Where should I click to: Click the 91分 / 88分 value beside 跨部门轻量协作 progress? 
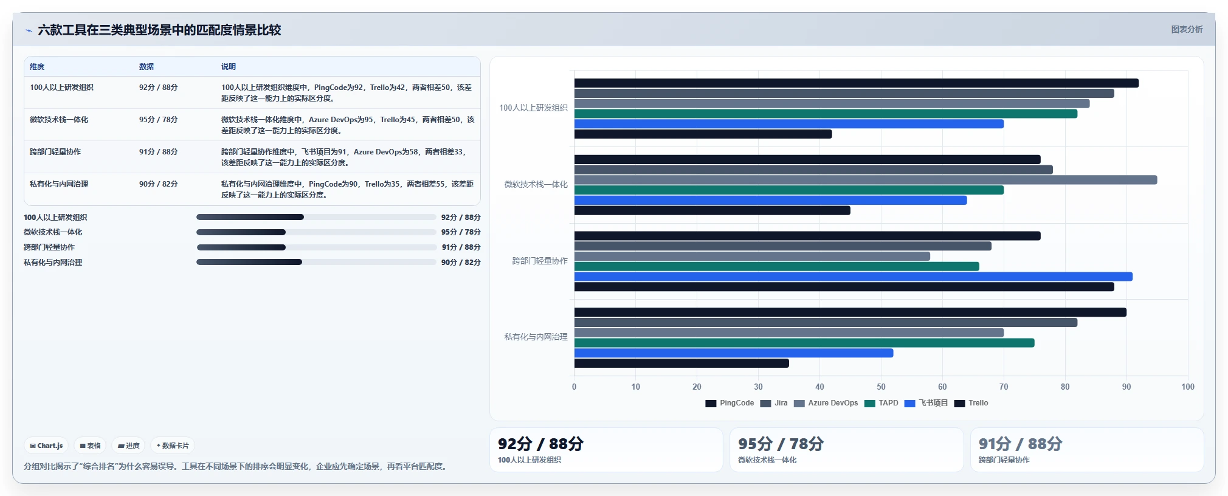[x=461, y=247]
